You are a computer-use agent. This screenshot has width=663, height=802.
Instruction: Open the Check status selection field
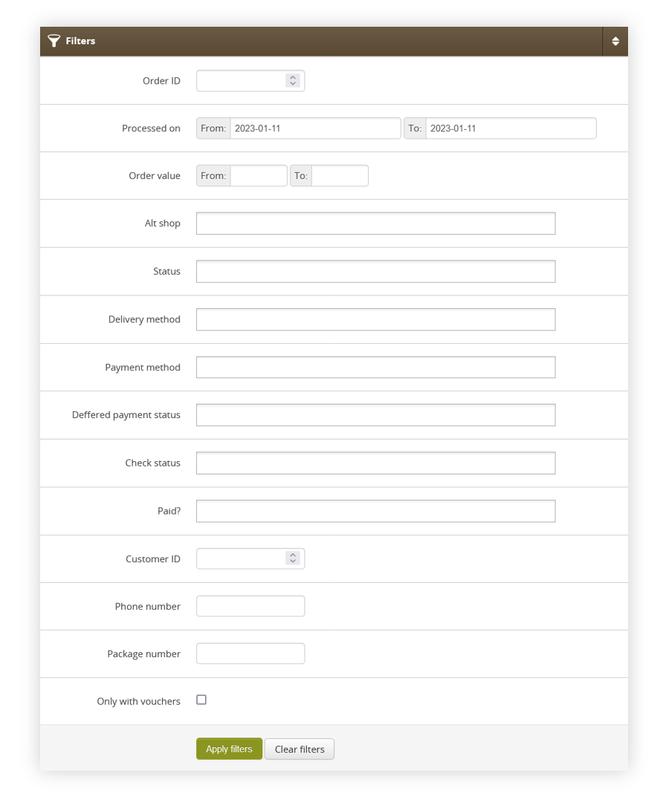coord(376,463)
